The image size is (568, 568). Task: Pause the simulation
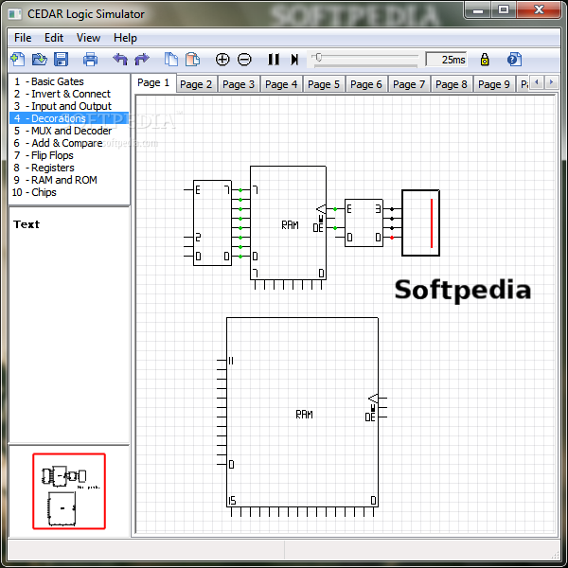(x=274, y=59)
